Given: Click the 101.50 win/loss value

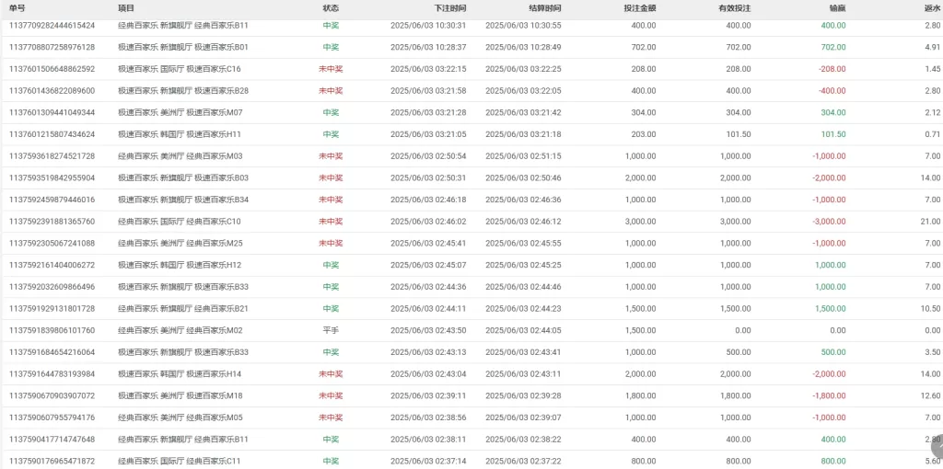Looking at the screenshot, I should (x=833, y=134).
